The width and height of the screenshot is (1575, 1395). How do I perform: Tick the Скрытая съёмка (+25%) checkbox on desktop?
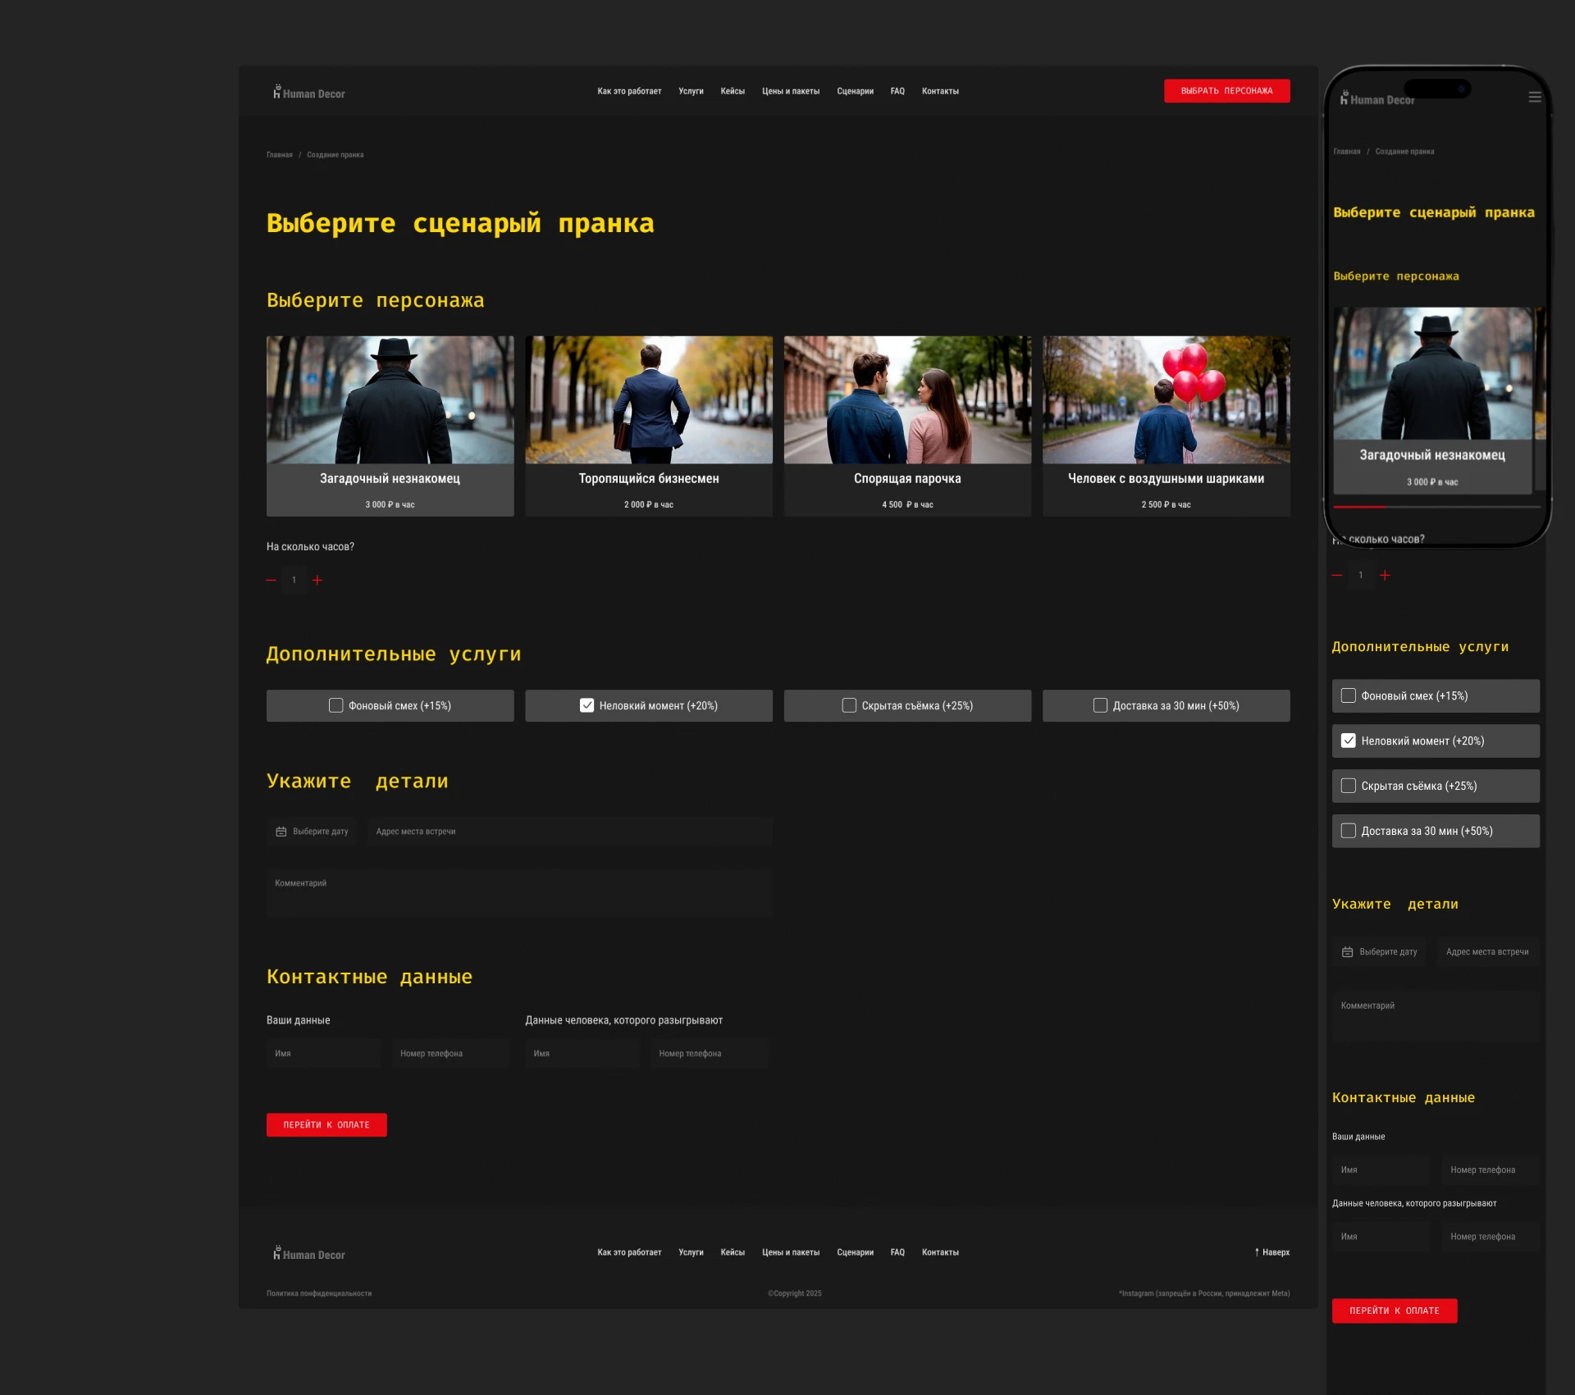click(849, 705)
